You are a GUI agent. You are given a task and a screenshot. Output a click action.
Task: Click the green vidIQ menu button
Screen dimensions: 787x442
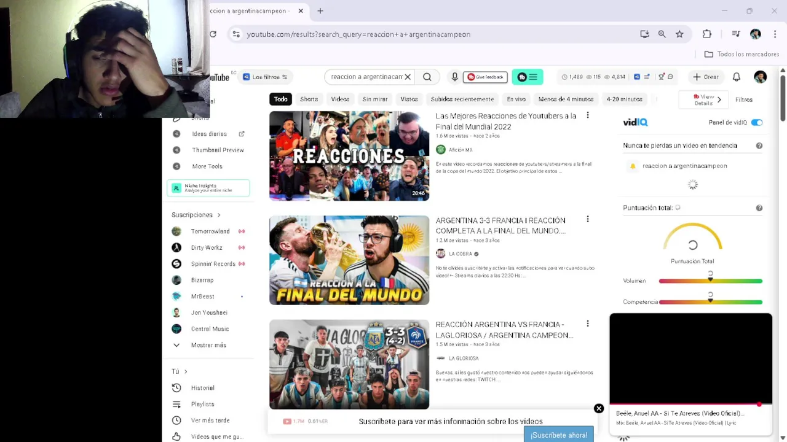pyautogui.click(x=528, y=77)
